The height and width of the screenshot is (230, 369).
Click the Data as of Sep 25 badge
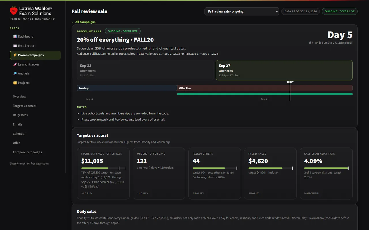click(300, 11)
